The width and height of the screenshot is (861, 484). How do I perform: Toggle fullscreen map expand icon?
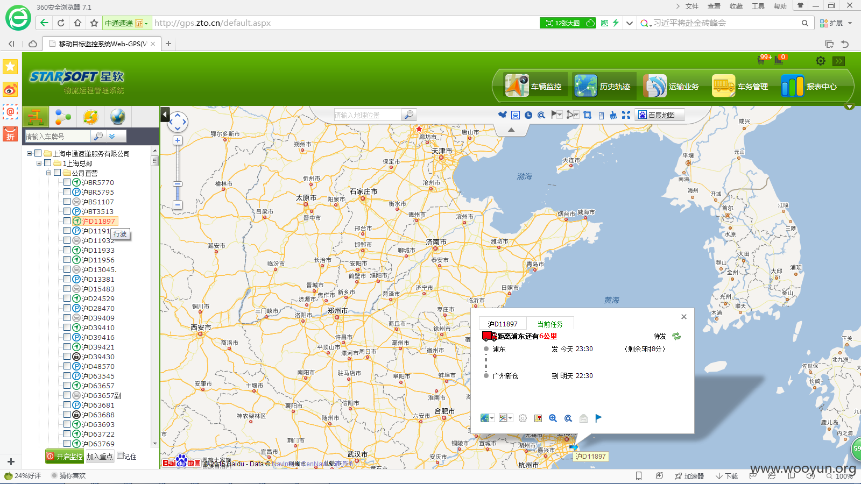pyautogui.click(x=626, y=115)
